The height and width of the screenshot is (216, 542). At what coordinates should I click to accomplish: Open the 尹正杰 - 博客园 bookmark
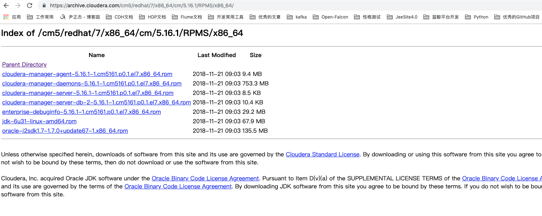[x=80, y=17]
